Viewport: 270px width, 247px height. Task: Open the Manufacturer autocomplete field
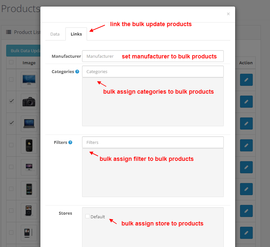153,56
